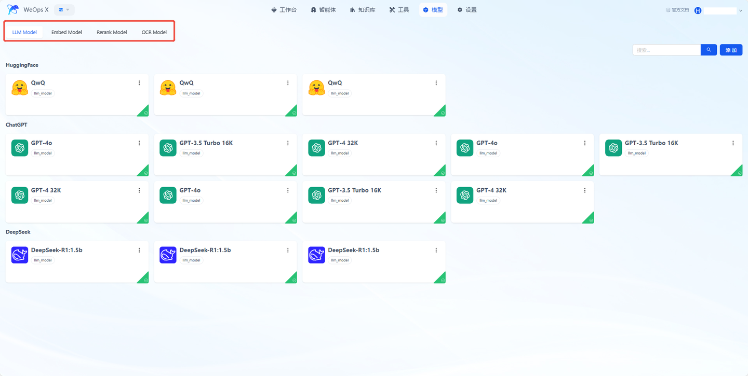
Task: Click the HuggingFace section heading
Action: click(22, 65)
